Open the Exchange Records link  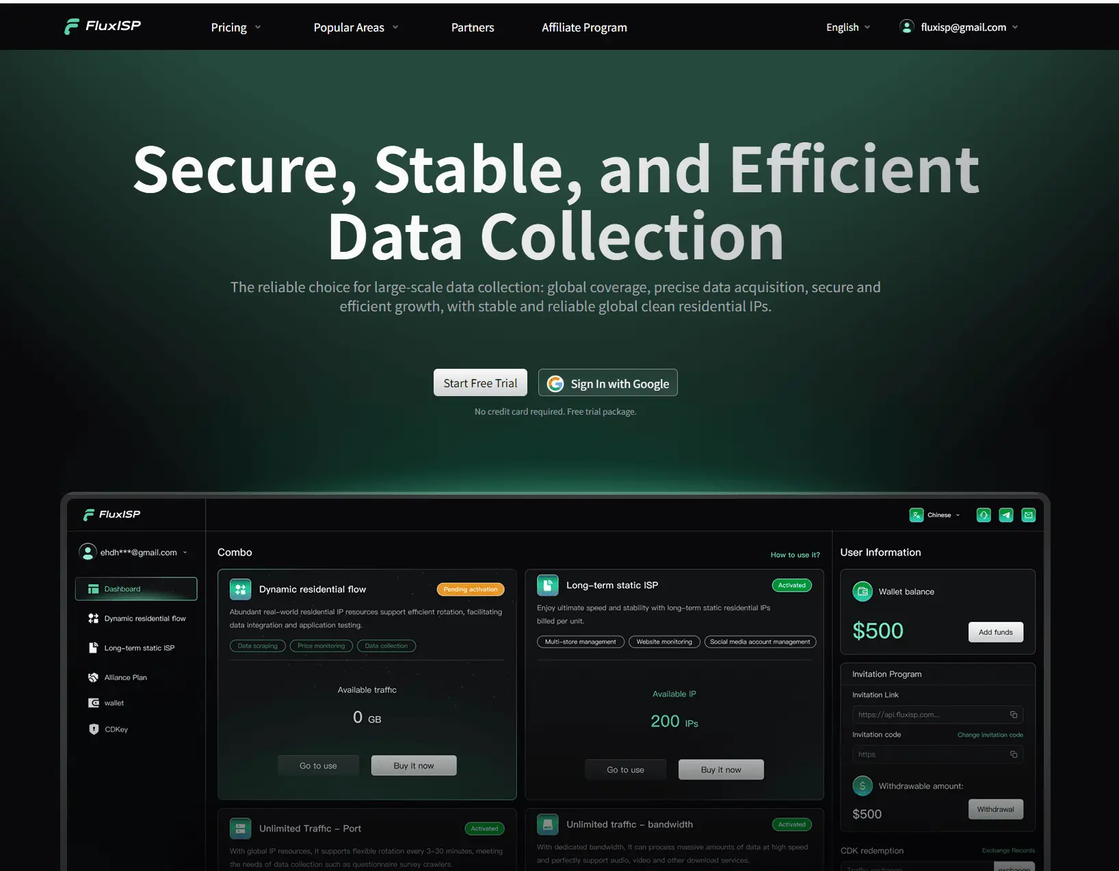pyautogui.click(x=1008, y=850)
